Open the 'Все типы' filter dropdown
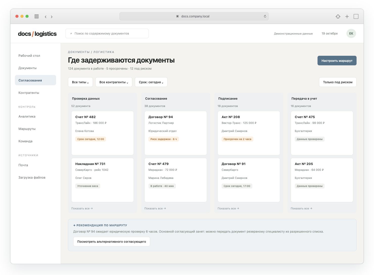The width and height of the screenshot is (374, 275). click(80, 82)
